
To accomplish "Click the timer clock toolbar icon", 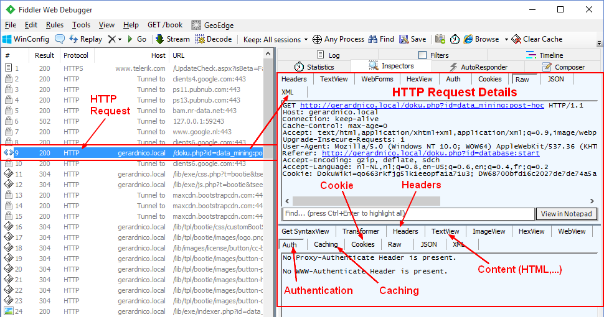I will click(x=455, y=39).
